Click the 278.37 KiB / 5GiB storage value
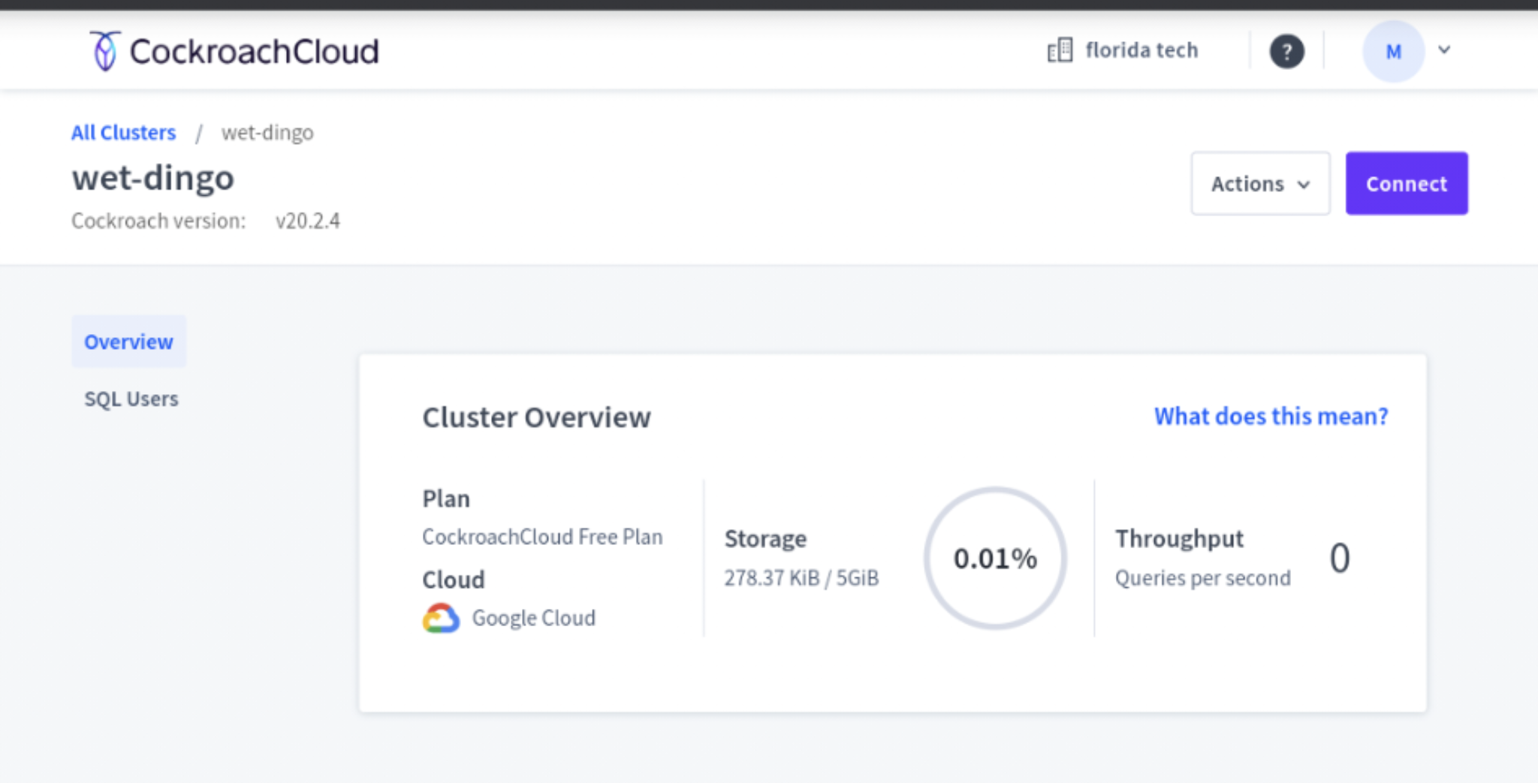This screenshot has height=783, width=1538. [x=801, y=578]
